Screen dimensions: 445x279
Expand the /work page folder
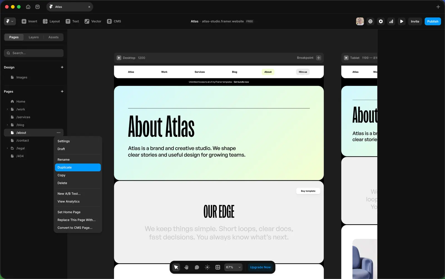pos(7,109)
